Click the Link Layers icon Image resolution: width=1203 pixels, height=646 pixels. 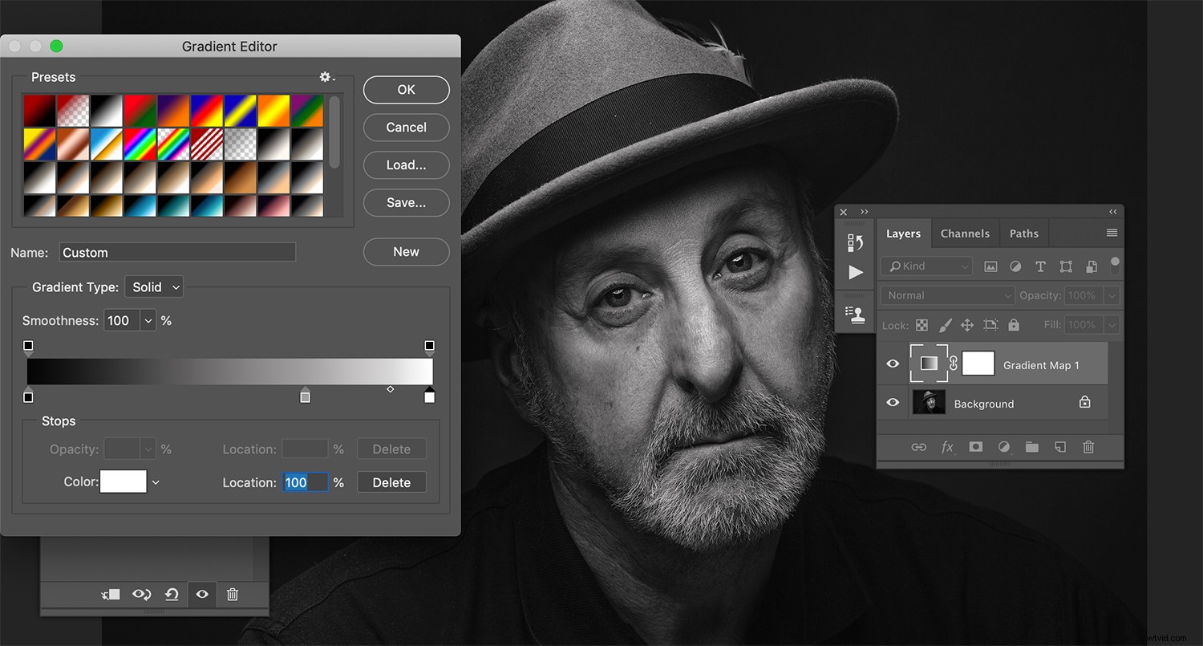tap(919, 447)
